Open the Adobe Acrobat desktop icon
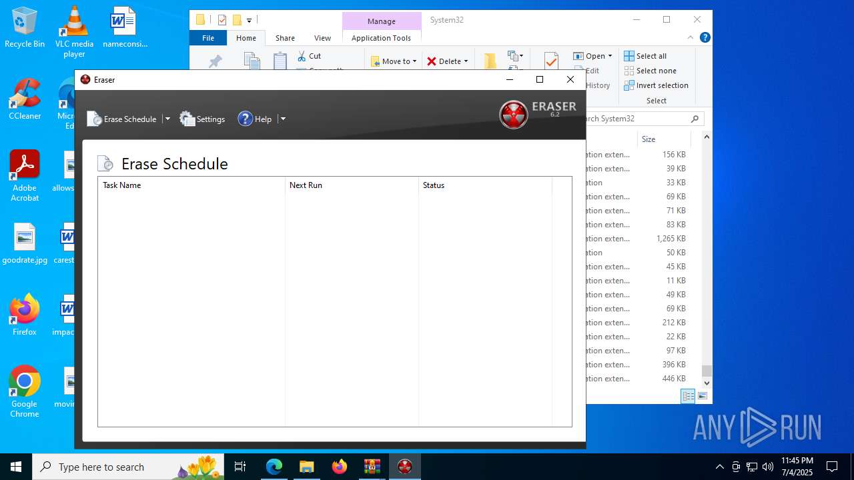Screen dimensions: 854x480 (25, 176)
